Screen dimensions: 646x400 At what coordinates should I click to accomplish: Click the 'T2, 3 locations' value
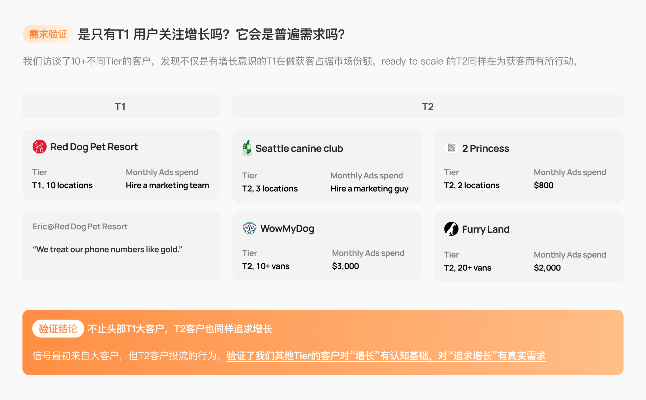click(x=270, y=189)
